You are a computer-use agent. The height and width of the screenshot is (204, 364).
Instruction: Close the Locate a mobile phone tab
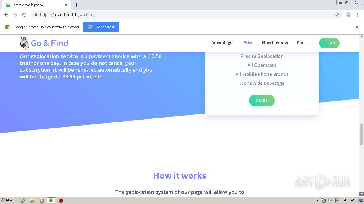coord(66,5)
